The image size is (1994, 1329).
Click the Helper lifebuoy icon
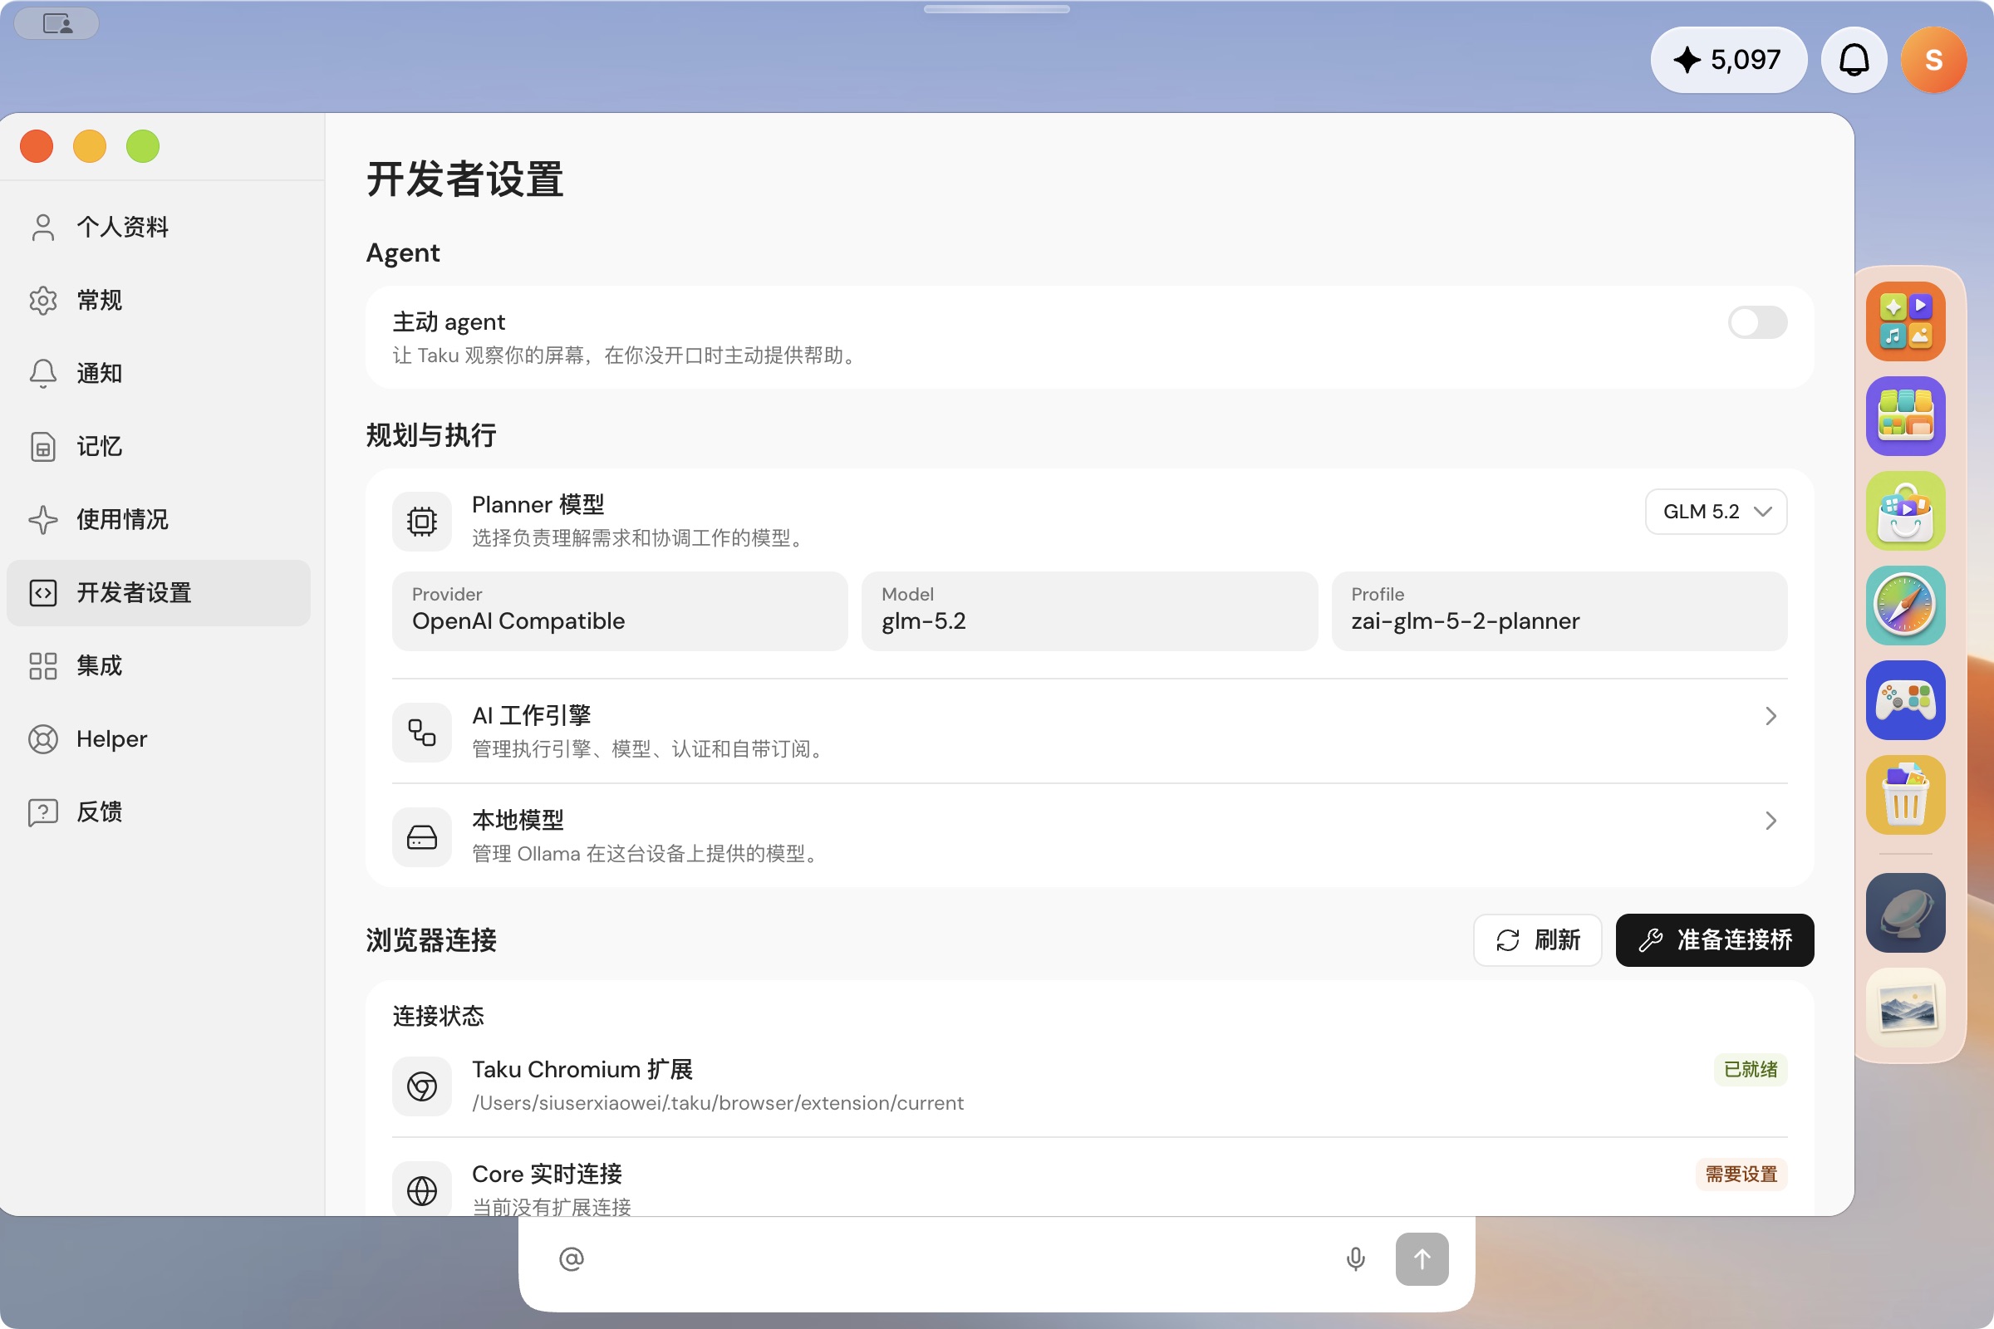pos(42,739)
